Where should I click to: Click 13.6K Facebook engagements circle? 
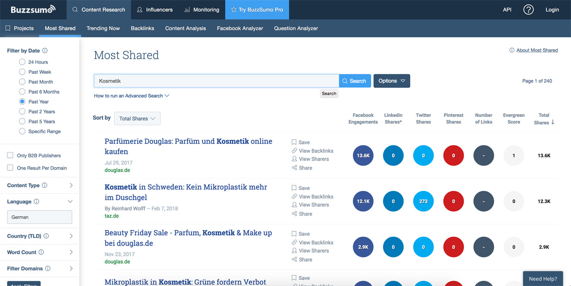click(x=364, y=155)
